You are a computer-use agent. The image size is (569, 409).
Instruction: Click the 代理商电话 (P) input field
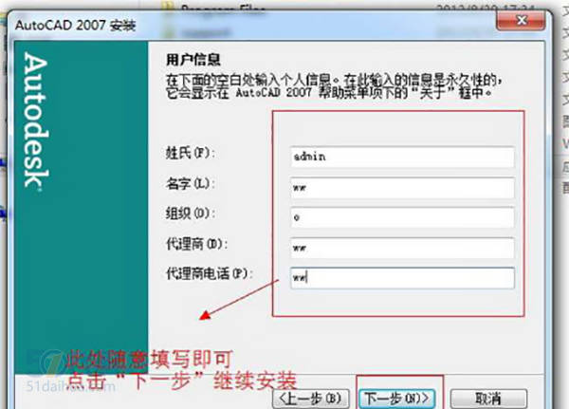click(402, 278)
